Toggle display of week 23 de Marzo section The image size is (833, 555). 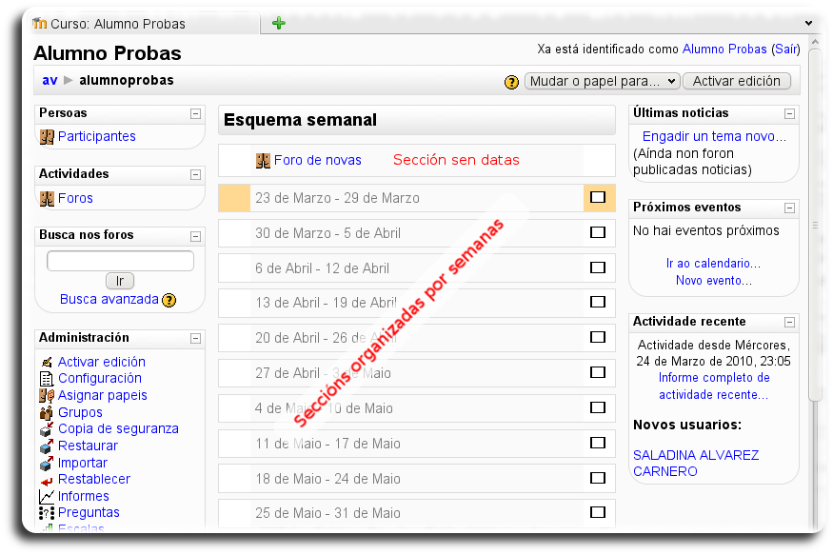click(x=600, y=198)
